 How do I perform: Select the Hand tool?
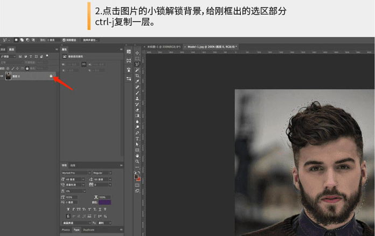(137, 155)
